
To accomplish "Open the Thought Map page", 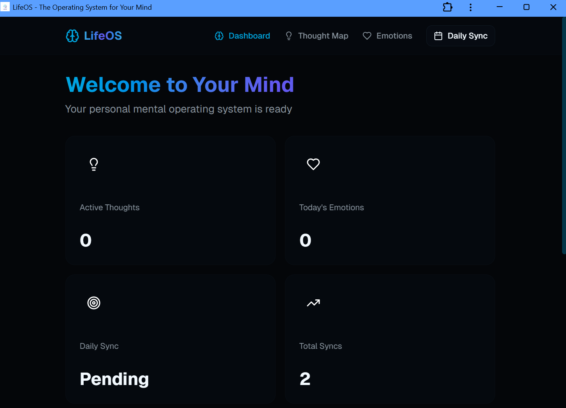I will pos(323,36).
